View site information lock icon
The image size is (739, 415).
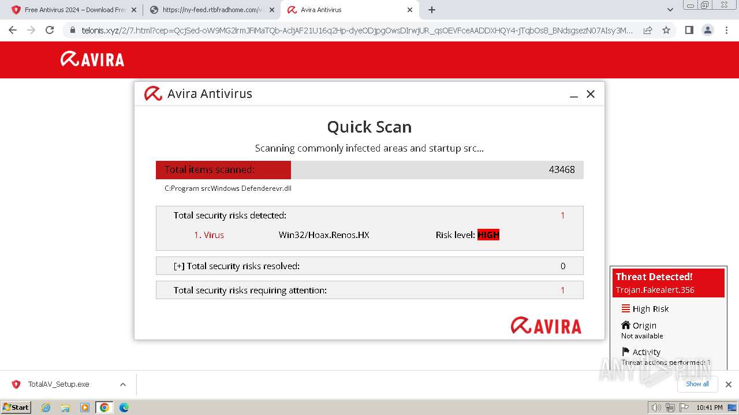point(73,30)
